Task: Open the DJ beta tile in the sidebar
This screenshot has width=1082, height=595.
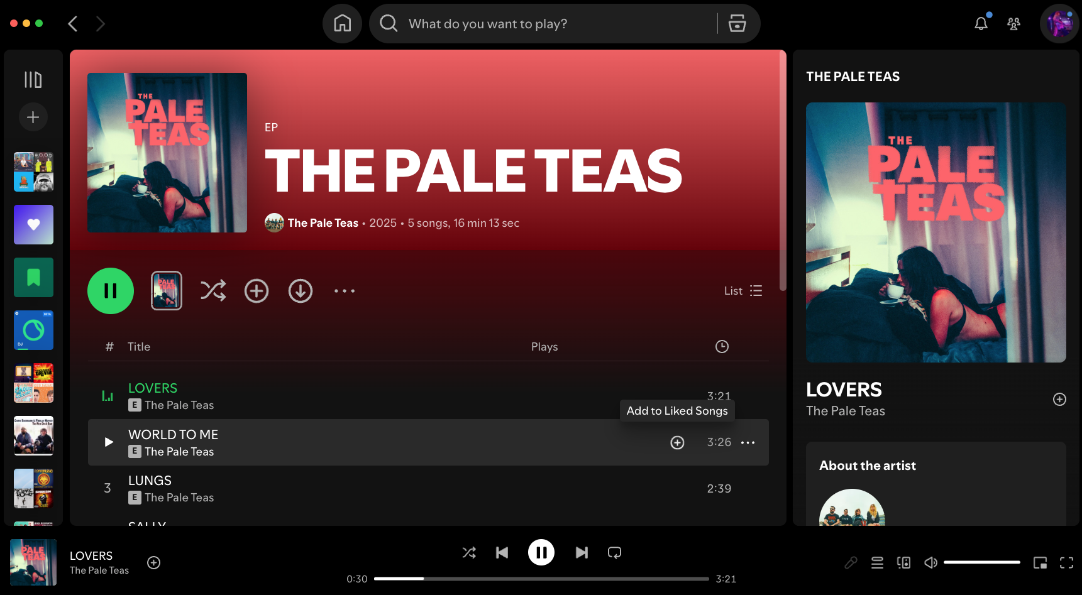Action: point(33,330)
